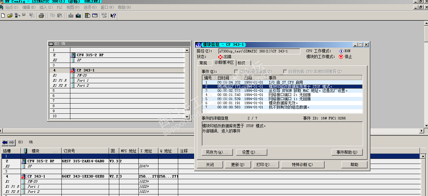
Task: Open the 选项(O) menu
Action: (90, 7)
